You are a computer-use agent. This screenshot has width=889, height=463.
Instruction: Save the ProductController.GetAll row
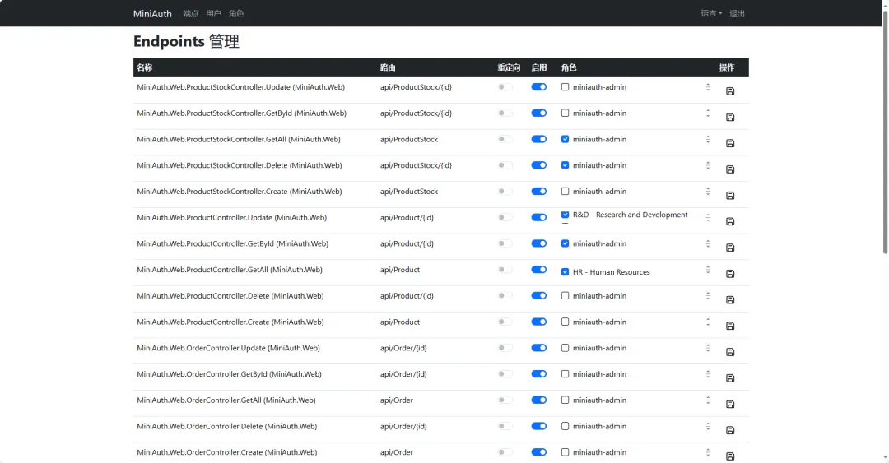(x=730, y=274)
